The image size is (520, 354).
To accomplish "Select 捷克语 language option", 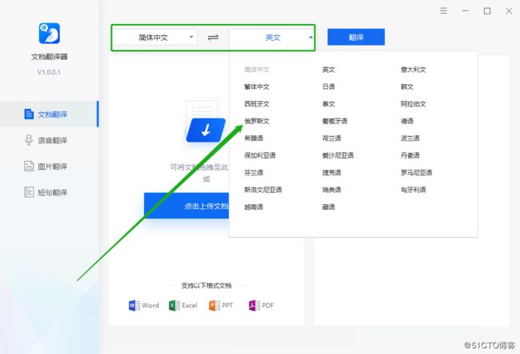I will (332, 173).
